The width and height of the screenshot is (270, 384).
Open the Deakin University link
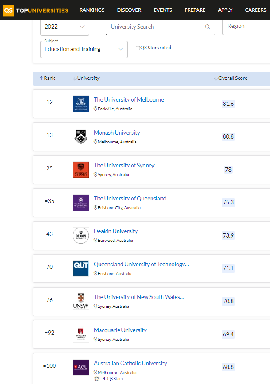[116, 231]
